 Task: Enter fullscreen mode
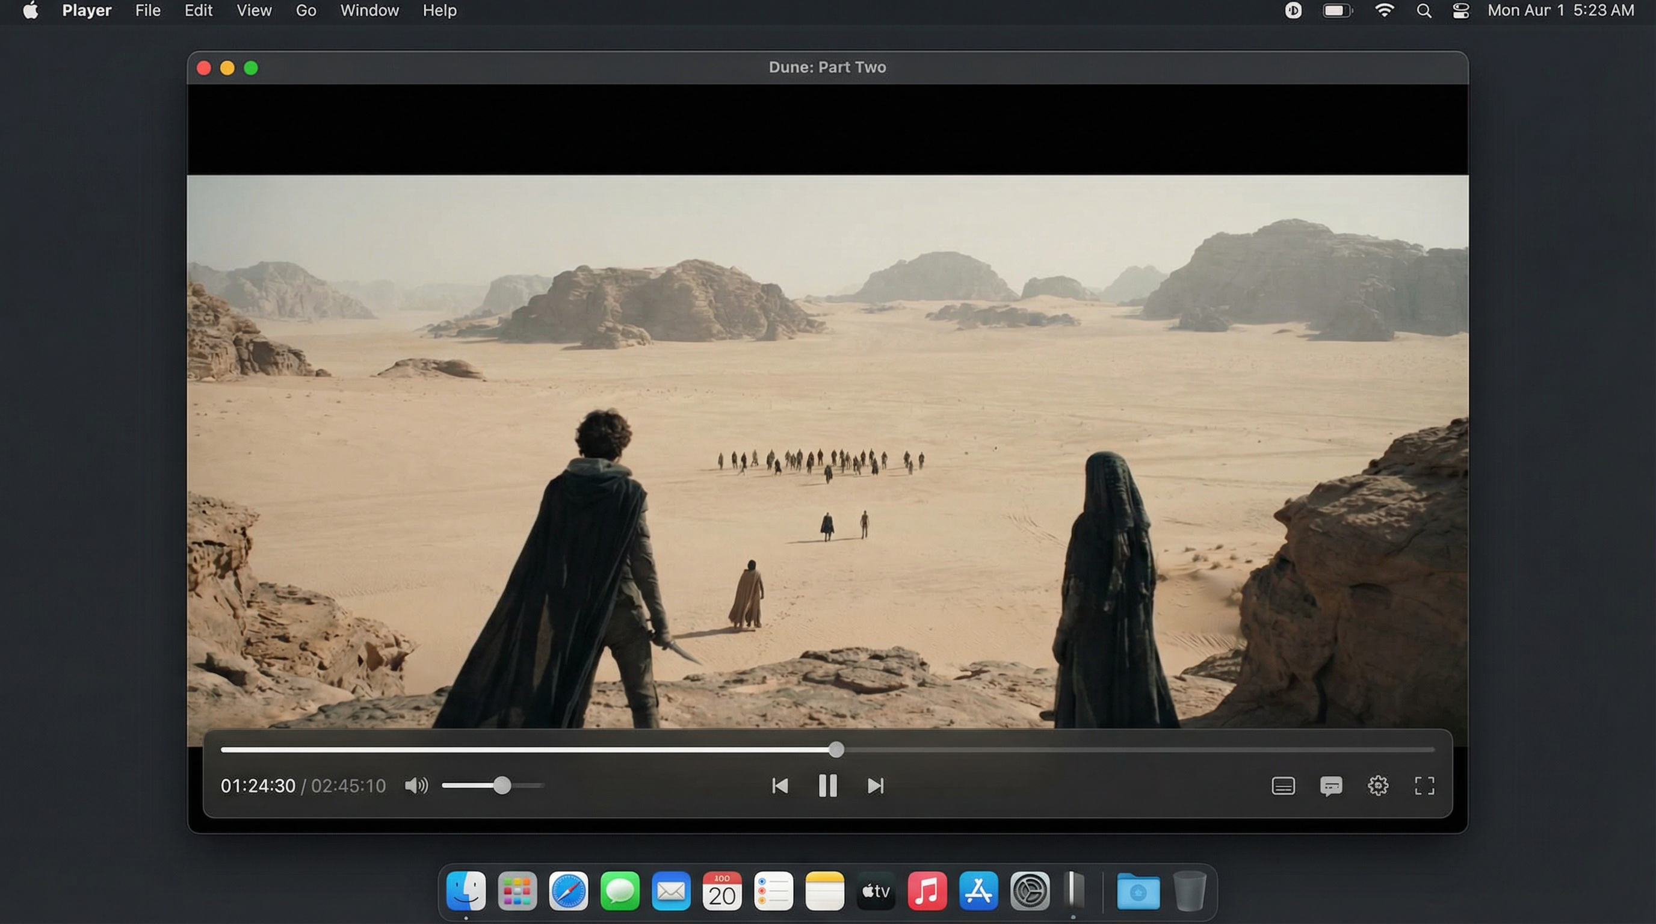click(1424, 785)
